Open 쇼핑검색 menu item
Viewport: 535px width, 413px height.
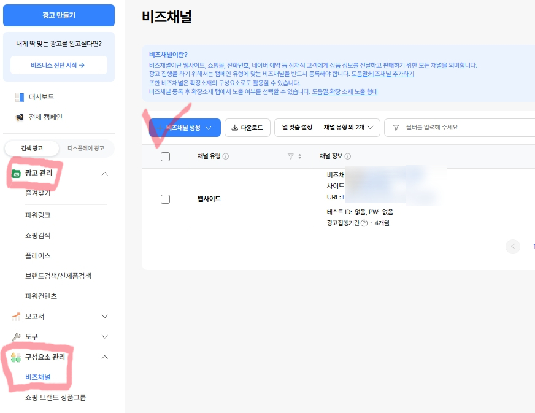[x=38, y=236]
